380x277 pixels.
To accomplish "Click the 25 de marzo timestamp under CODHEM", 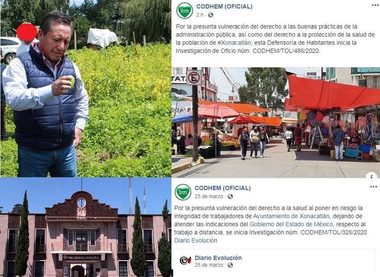I will point(209,196).
